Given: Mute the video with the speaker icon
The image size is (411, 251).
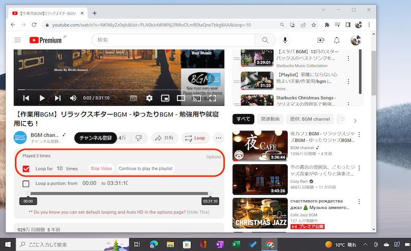Looking at the screenshot, I should click(x=73, y=98).
